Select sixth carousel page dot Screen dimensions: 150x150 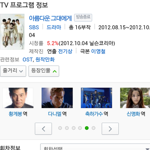93,128
